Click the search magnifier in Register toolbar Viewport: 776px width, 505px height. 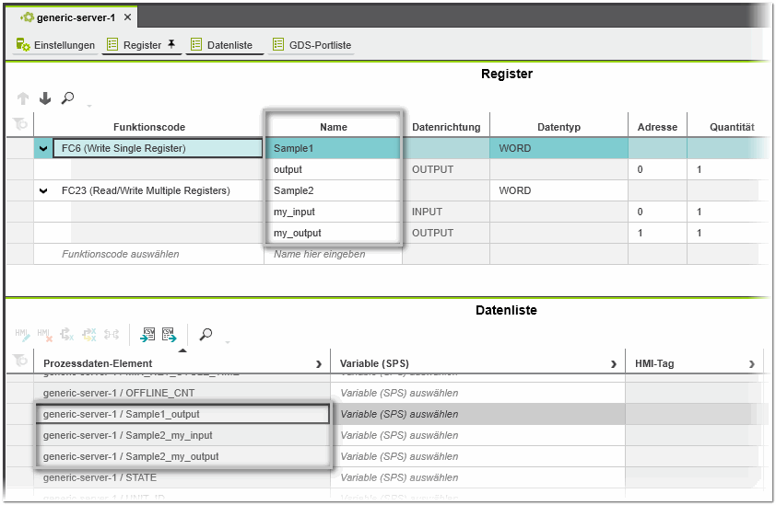pyautogui.click(x=67, y=98)
